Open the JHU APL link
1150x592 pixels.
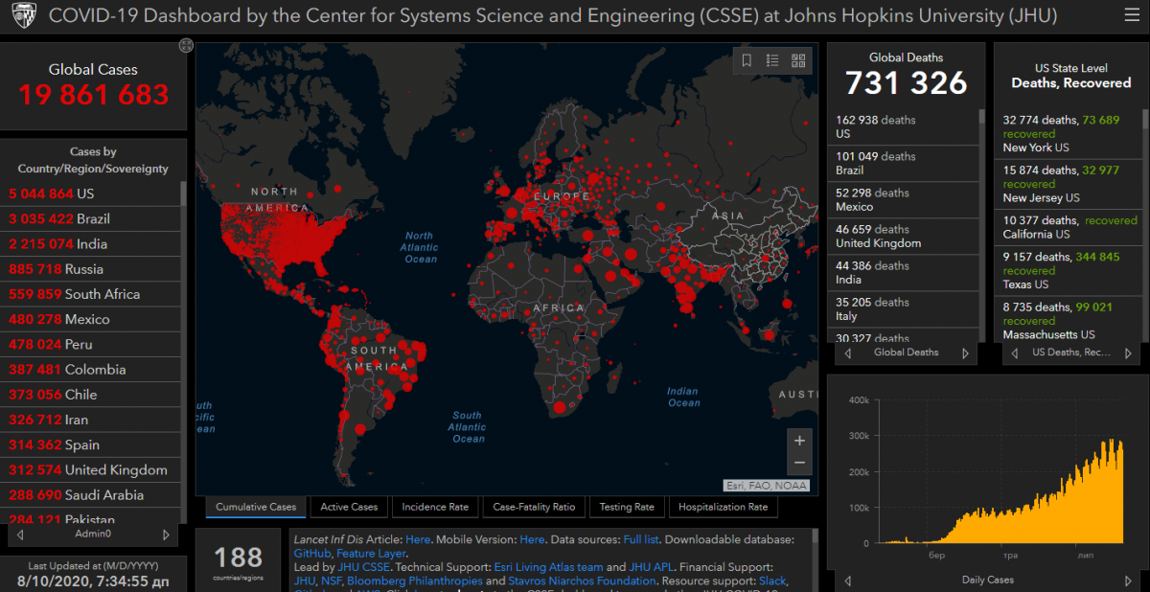coord(652,566)
